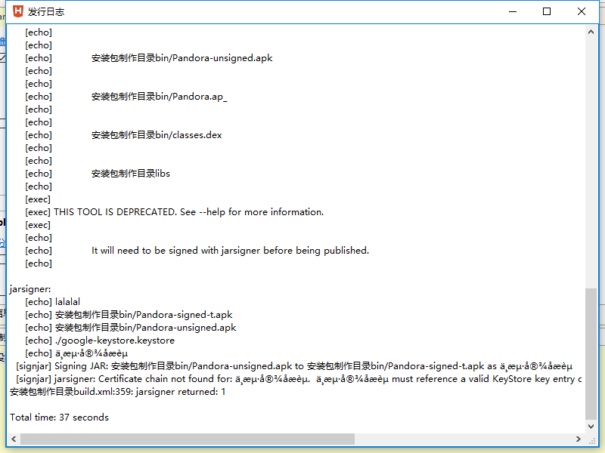This screenshot has width=605, height=453.
Task: Click the 发行日志 window title text
Action: coord(46,12)
